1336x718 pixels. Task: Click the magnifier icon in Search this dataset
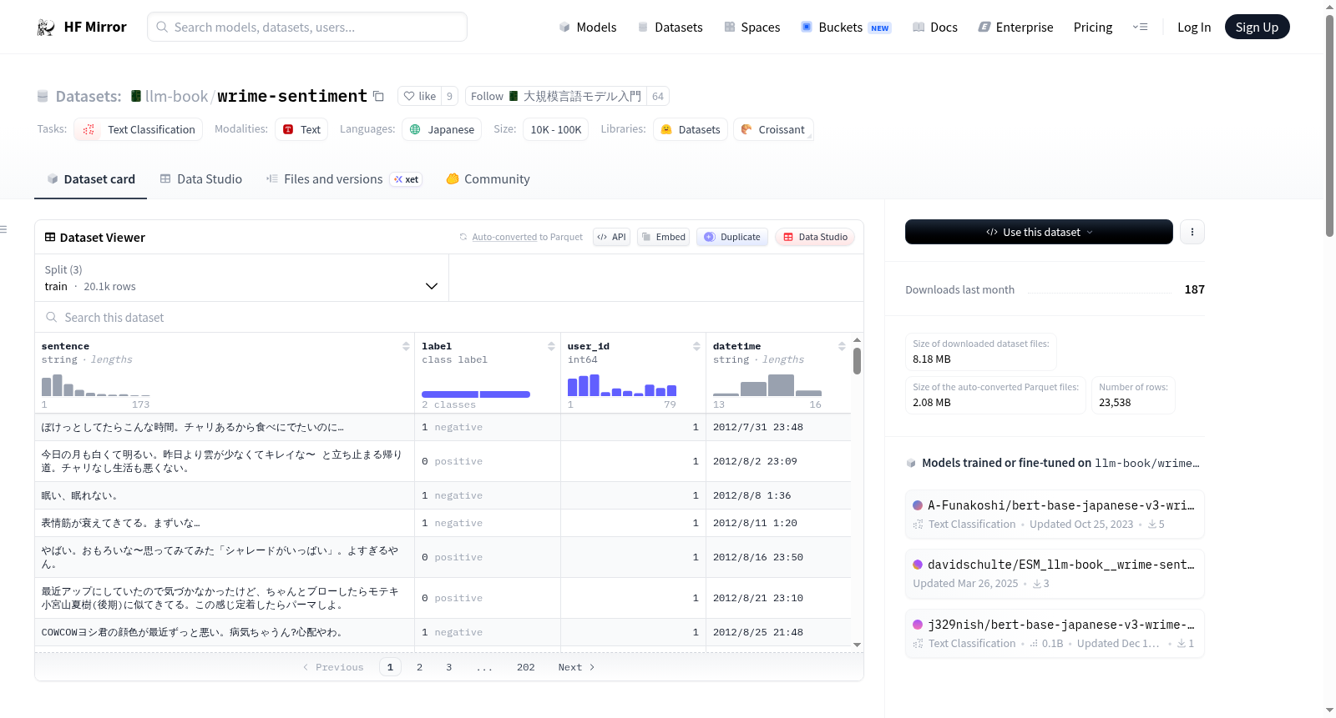click(x=52, y=317)
